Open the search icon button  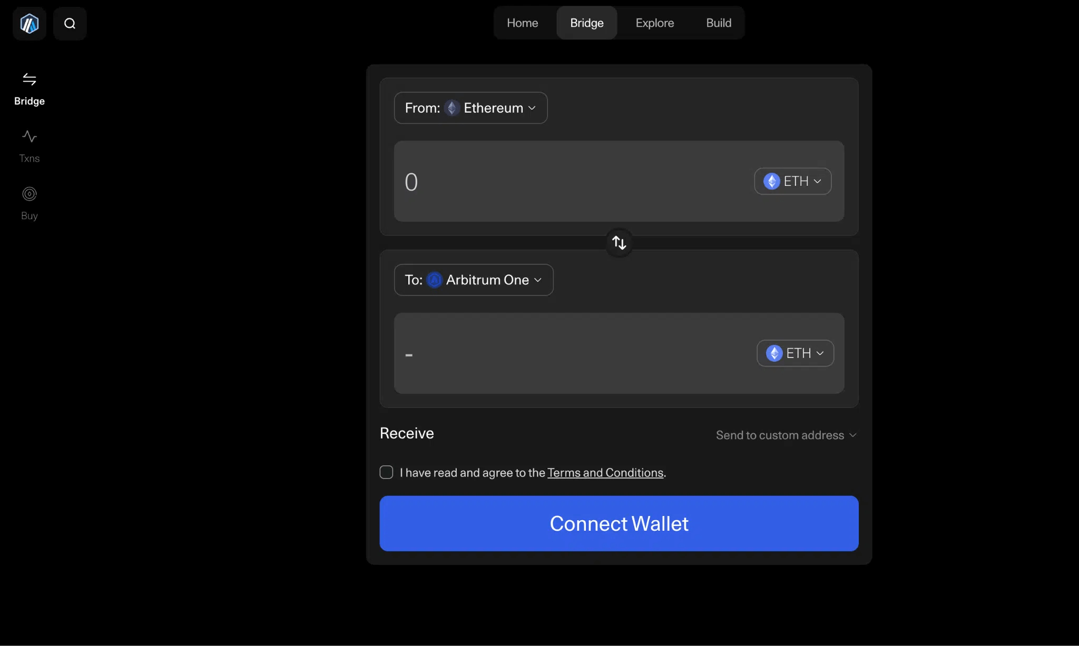(70, 24)
